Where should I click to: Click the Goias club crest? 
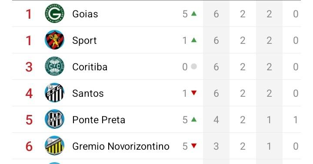pos(54,13)
